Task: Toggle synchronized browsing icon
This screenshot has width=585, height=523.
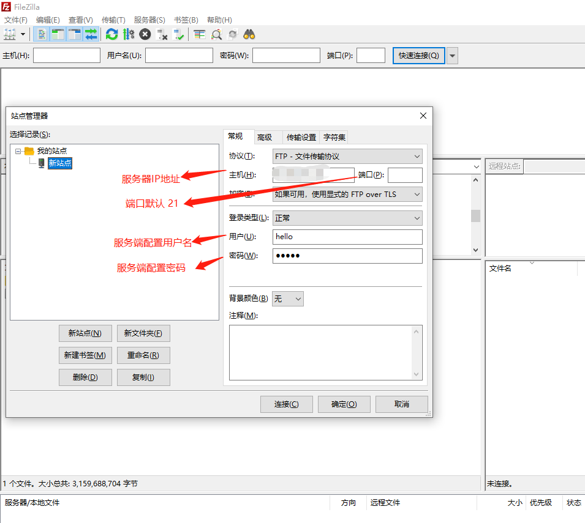Action: coord(233,35)
